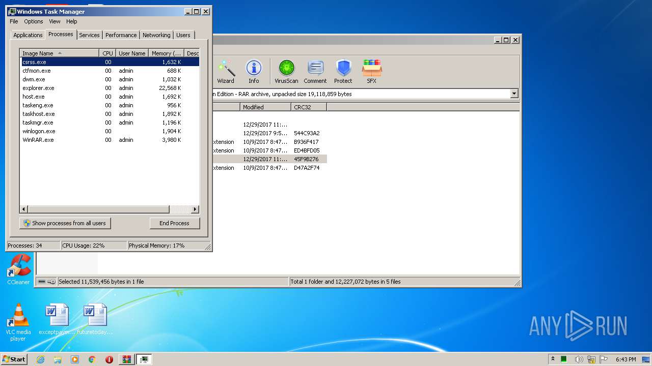Open the VLC media player desktop shortcut
The height and width of the screenshot is (366, 652).
pyautogui.click(x=18, y=322)
